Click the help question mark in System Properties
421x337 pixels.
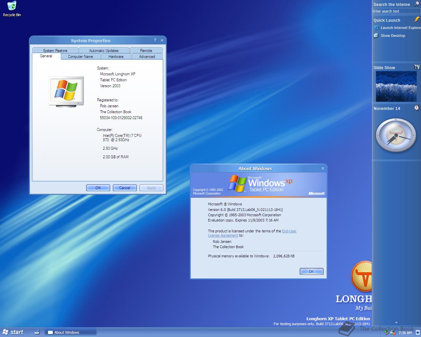pos(155,40)
